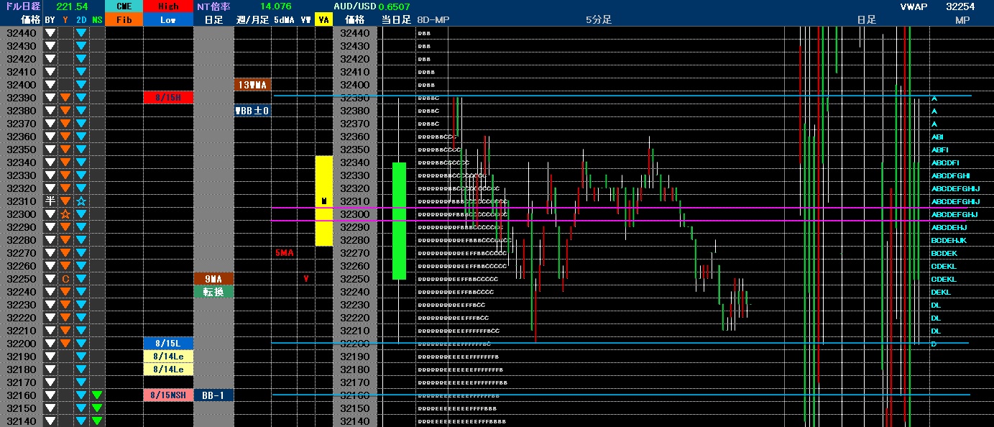The height and width of the screenshot is (427, 994).
Task: Click the pink 8/15NSH label
Action: point(168,395)
